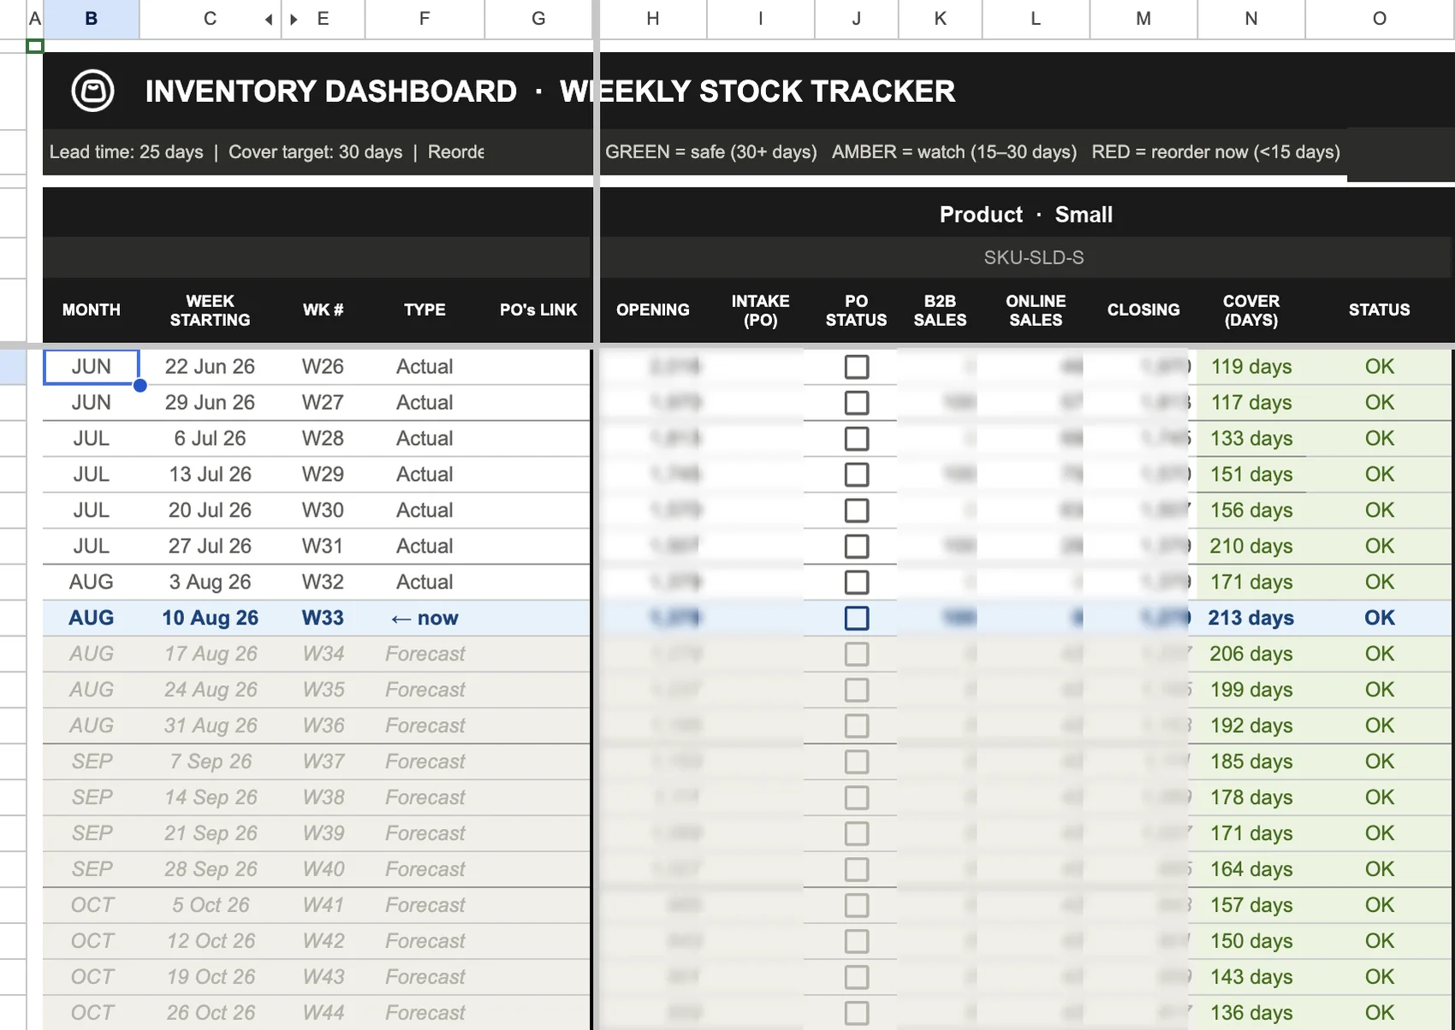The image size is (1455, 1030).
Task: Select column N header
Action: [1251, 19]
